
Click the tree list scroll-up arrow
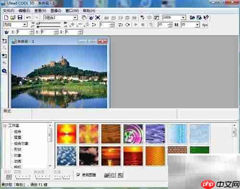[50, 125]
